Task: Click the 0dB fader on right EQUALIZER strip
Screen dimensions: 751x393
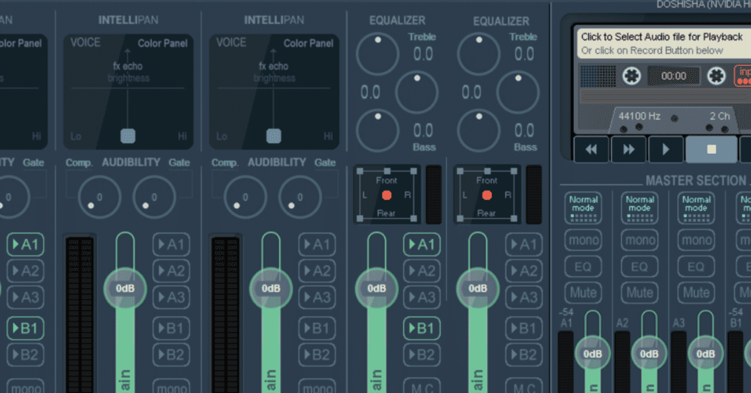Action: (478, 289)
